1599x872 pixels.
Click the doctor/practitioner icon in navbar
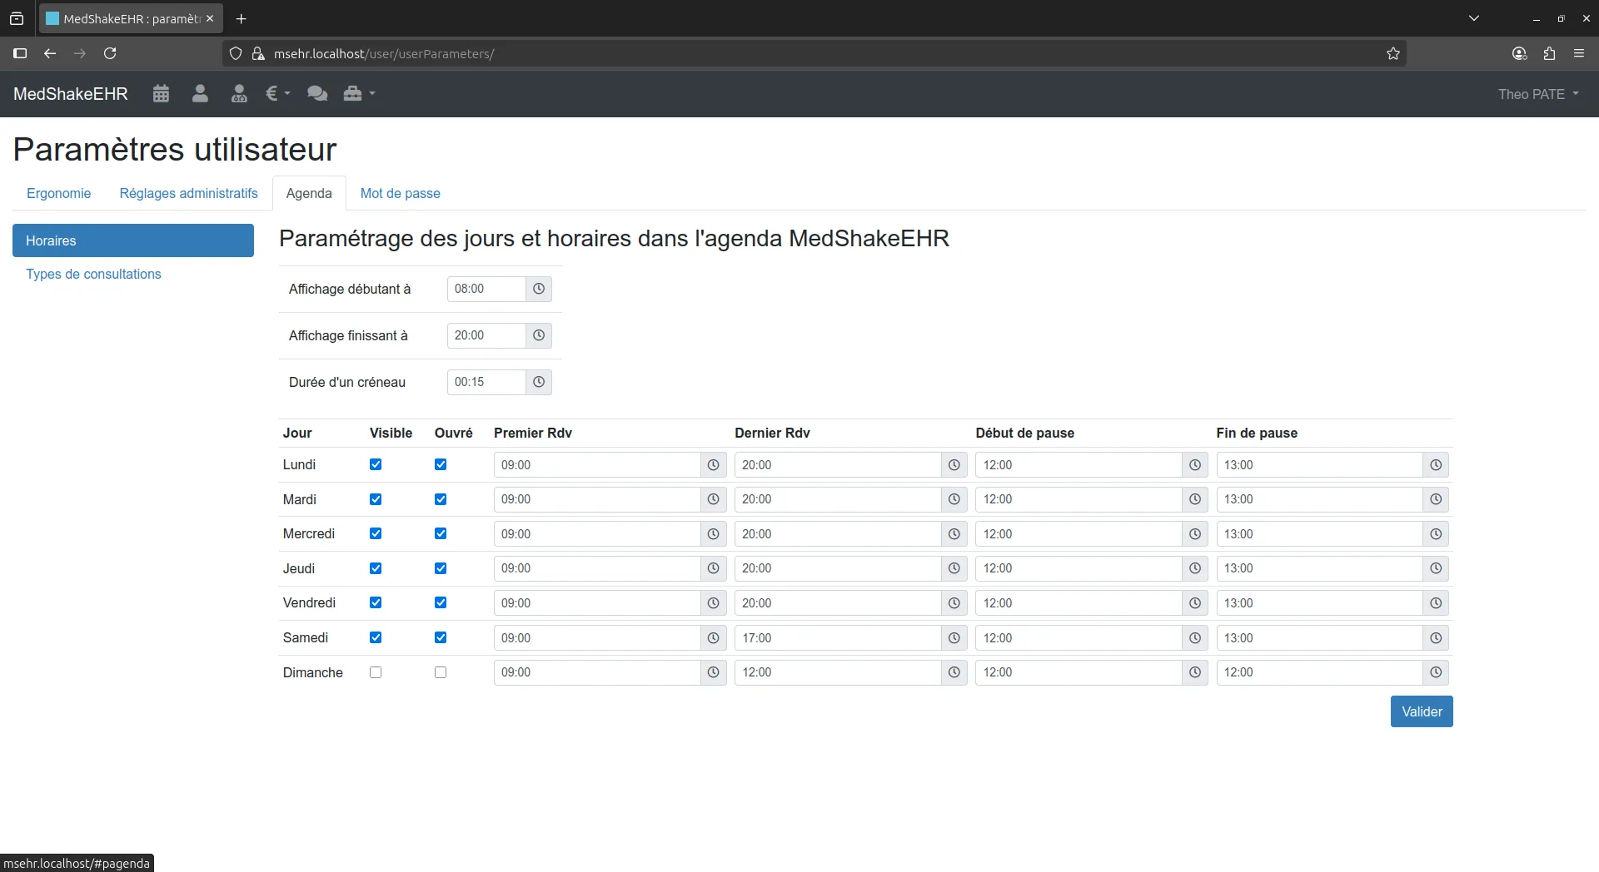pyautogui.click(x=239, y=94)
